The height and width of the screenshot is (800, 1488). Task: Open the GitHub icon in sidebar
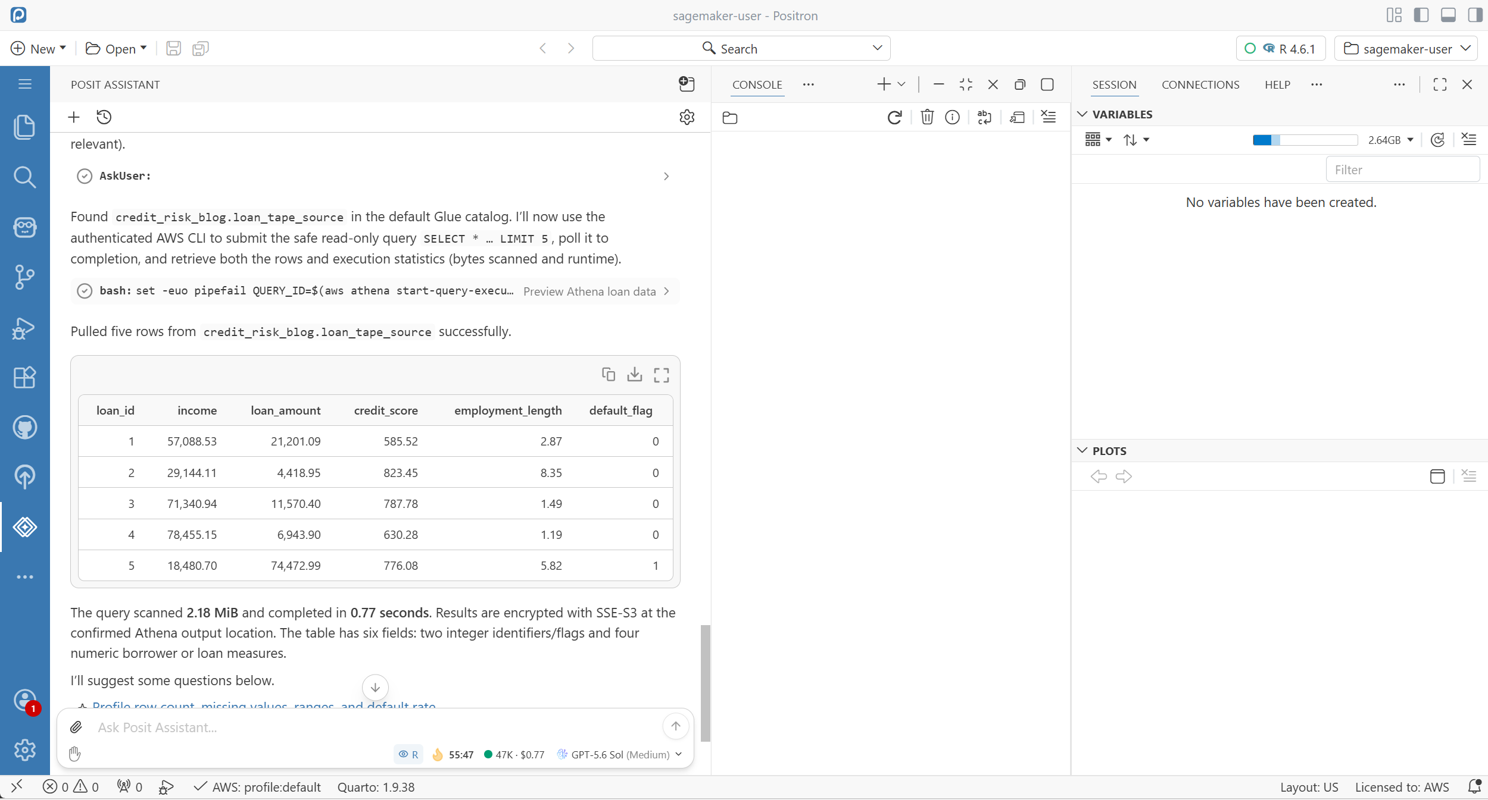pyautogui.click(x=24, y=427)
